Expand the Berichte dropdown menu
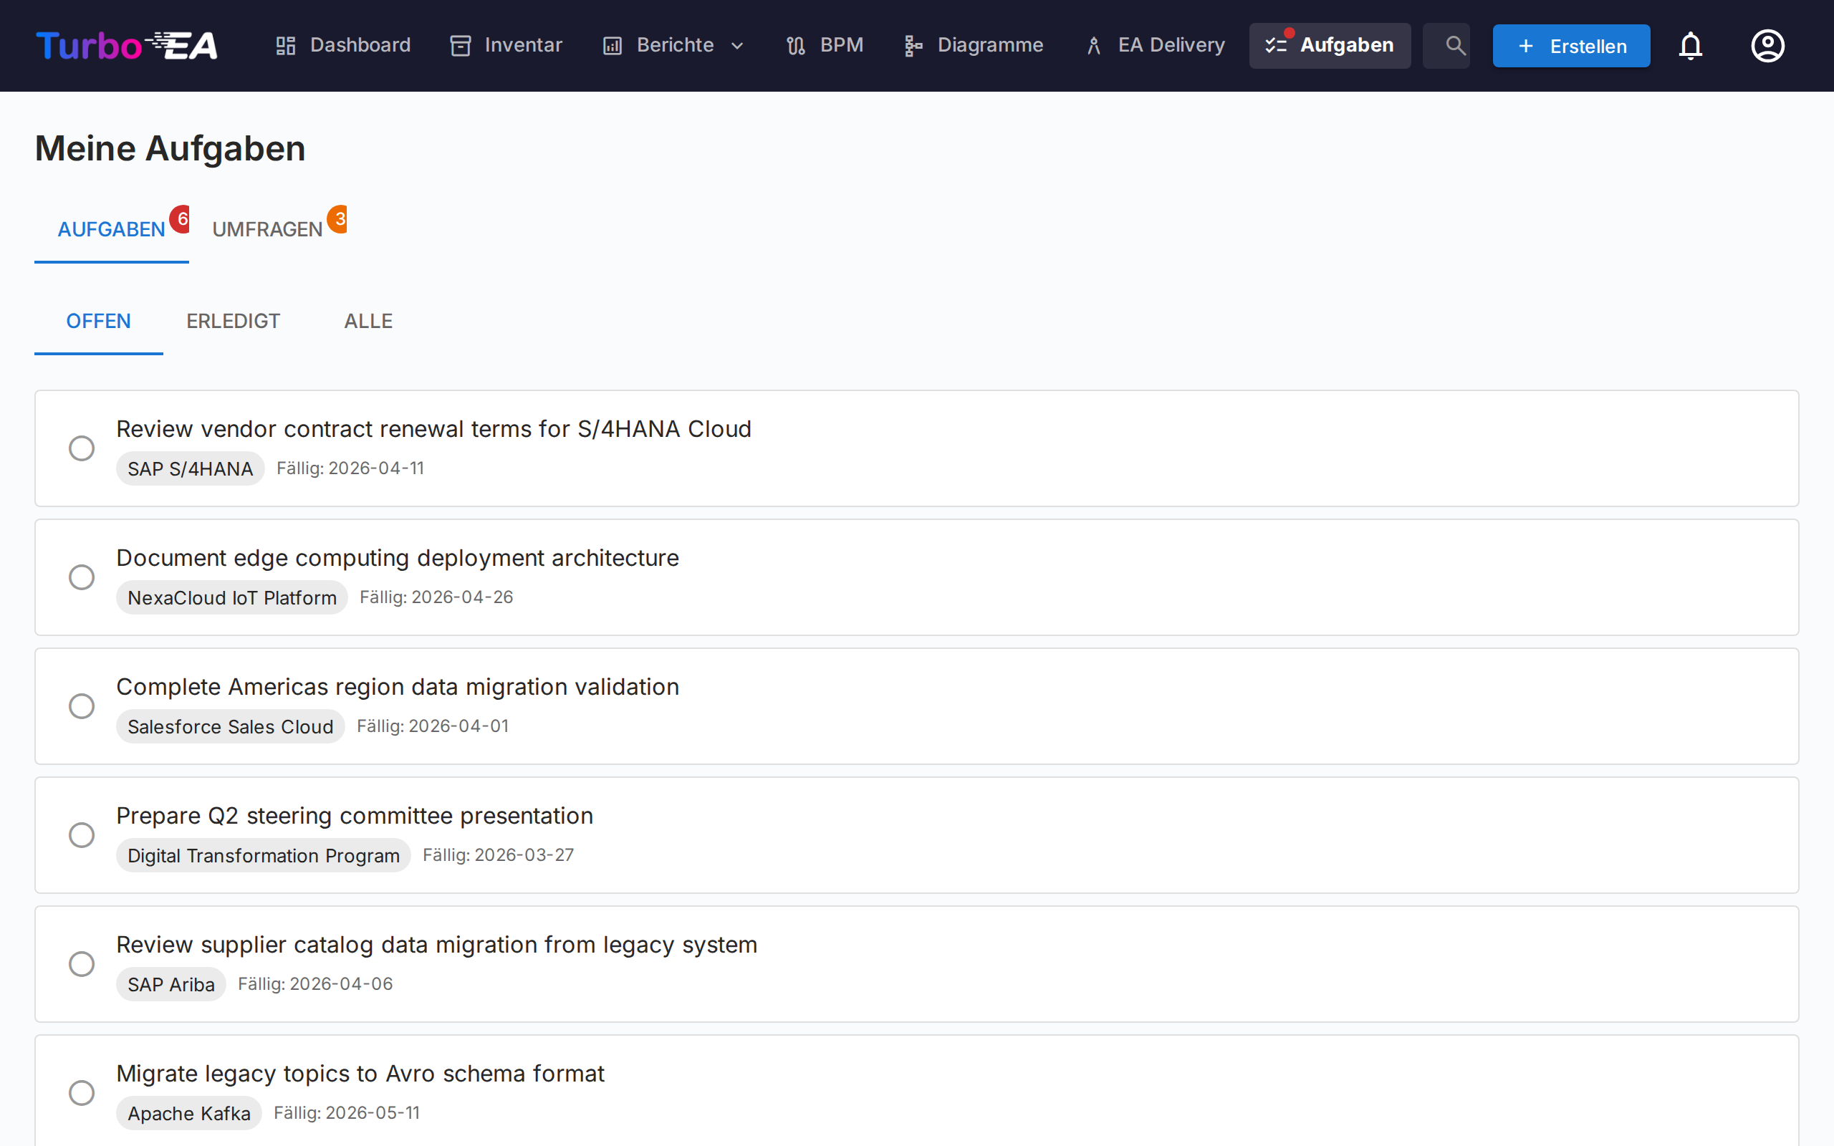The width and height of the screenshot is (1834, 1146). pos(736,45)
